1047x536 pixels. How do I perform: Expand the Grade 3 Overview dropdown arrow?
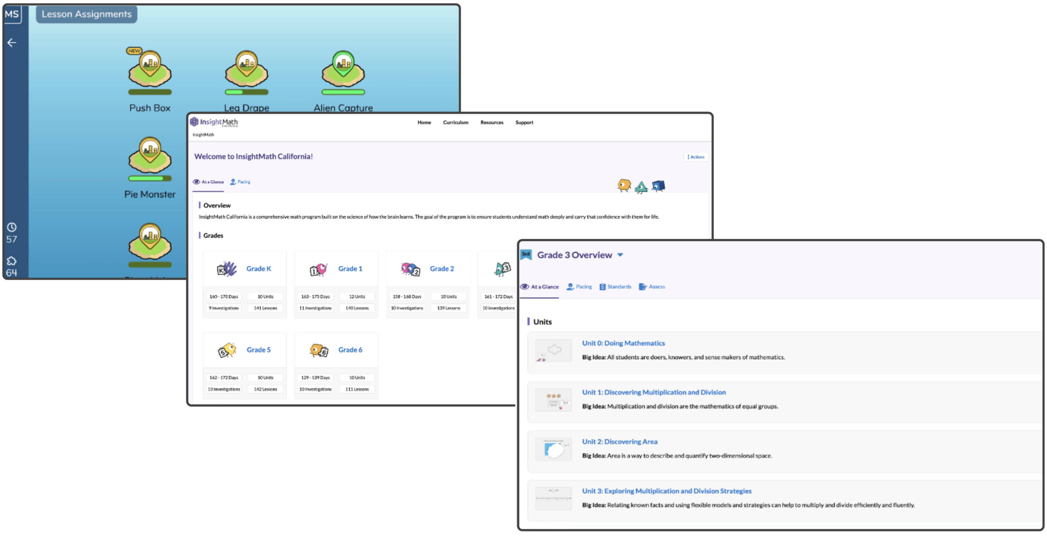pos(620,255)
